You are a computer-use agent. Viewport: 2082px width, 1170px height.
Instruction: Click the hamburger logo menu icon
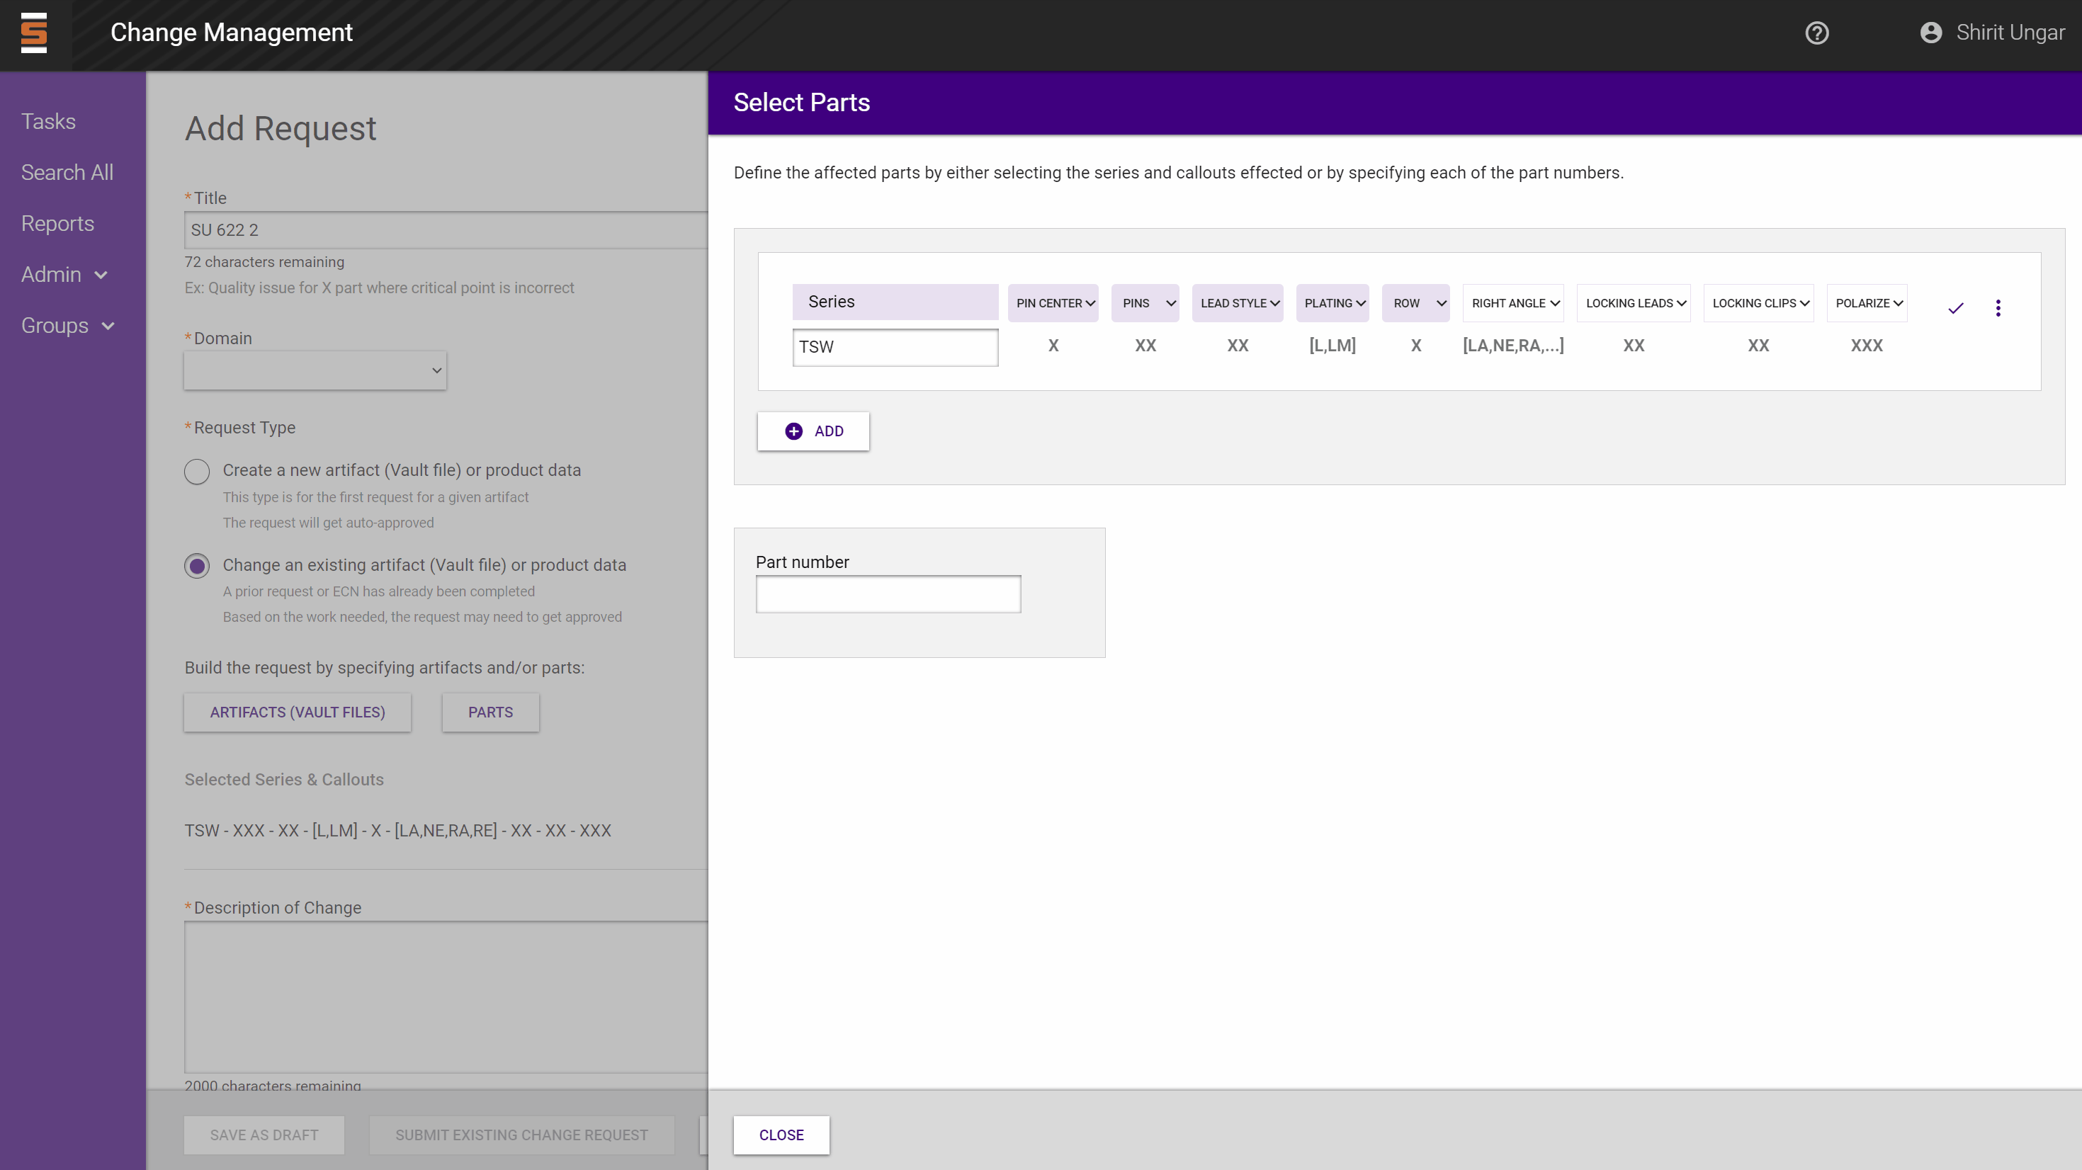pos(34,33)
